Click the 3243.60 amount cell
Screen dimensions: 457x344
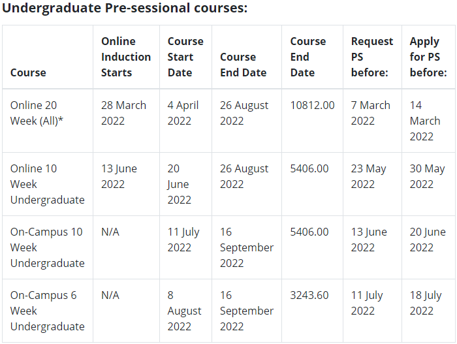click(309, 295)
